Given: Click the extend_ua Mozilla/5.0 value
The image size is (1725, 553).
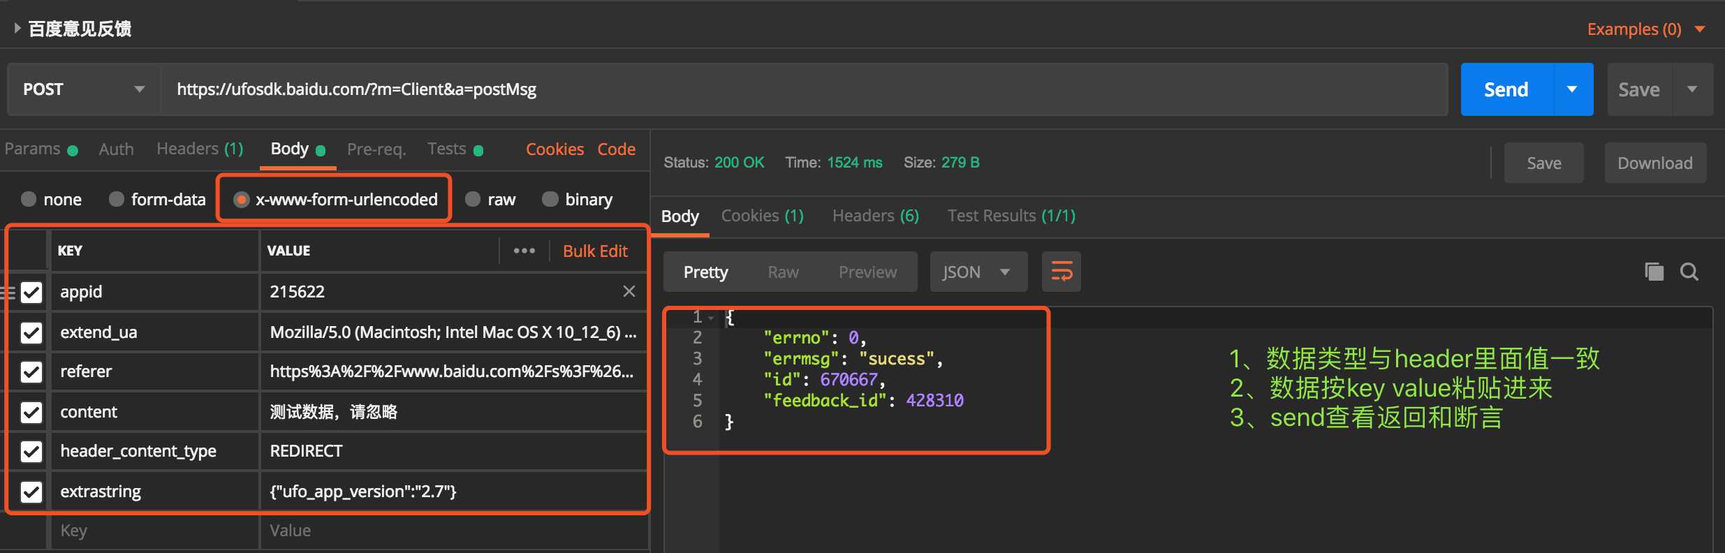Looking at the screenshot, I should pyautogui.click(x=453, y=332).
